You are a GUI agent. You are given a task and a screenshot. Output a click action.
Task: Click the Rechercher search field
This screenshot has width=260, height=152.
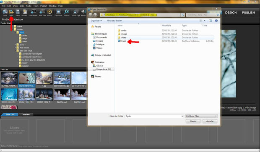click(203, 15)
